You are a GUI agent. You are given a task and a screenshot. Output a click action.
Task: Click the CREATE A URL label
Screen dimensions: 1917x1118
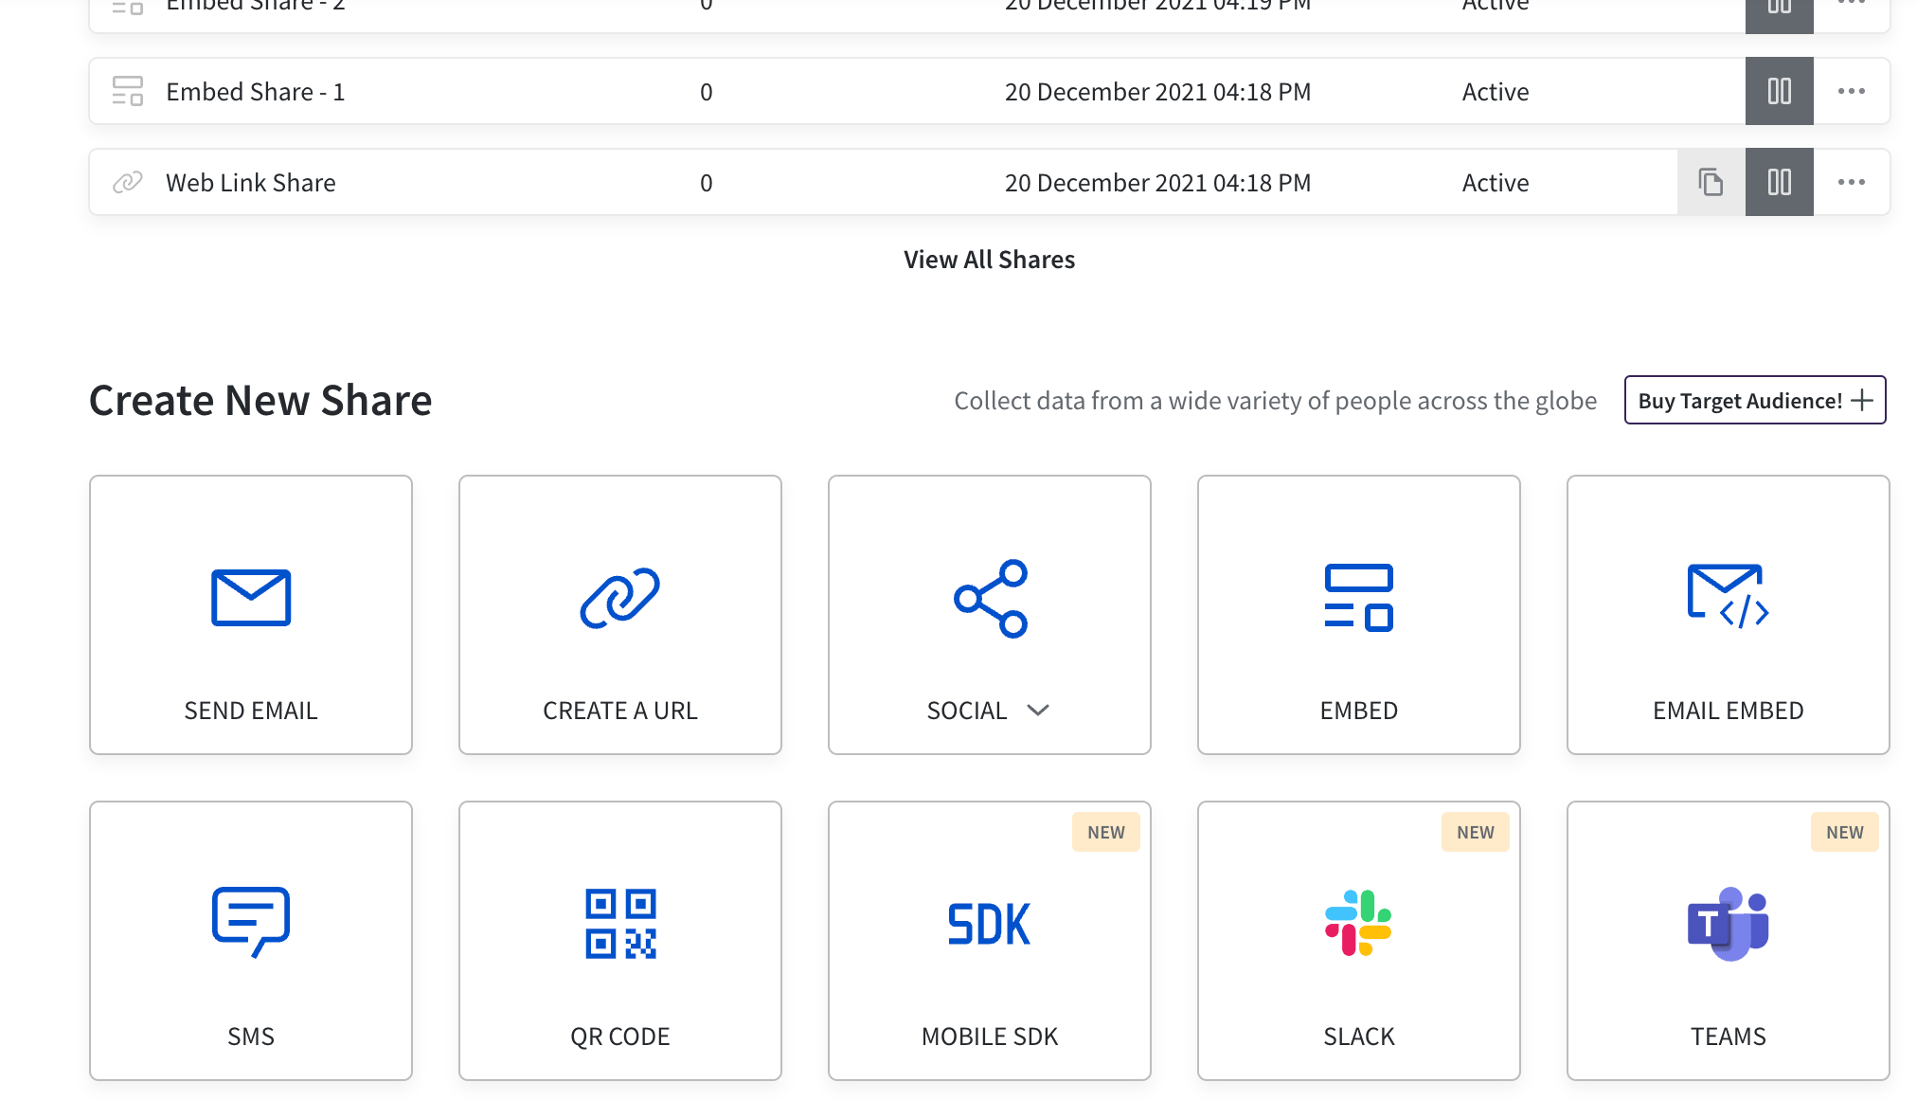[x=620, y=711]
